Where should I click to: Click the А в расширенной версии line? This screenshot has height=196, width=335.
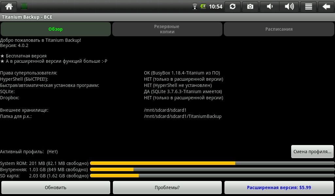(x=54, y=61)
